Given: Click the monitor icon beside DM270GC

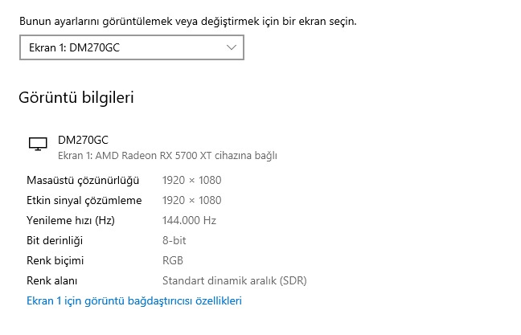Looking at the screenshot, I should (38, 144).
